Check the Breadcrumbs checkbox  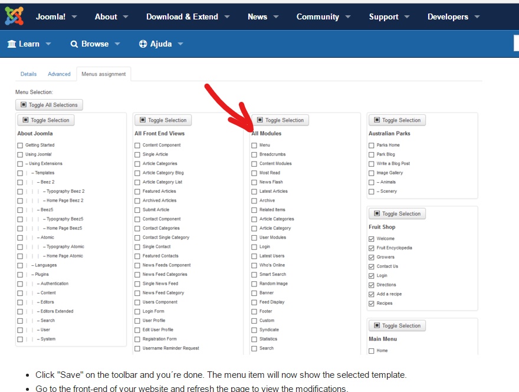coord(254,154)
